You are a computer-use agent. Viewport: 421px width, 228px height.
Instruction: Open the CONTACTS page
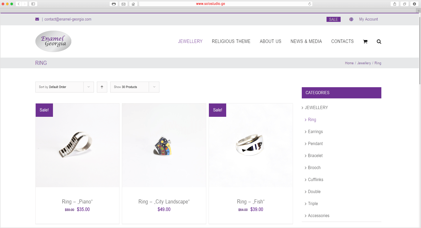[342, 41]
